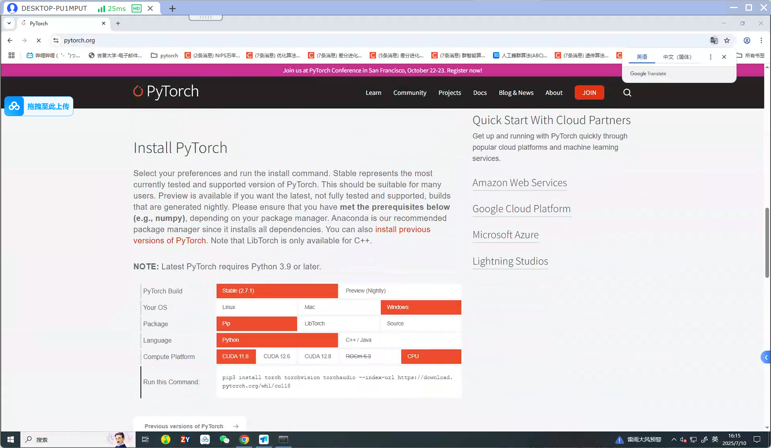The image size is (771, 448).
Task: Open Chrome profile account icon
Action: tap(747, 40)
